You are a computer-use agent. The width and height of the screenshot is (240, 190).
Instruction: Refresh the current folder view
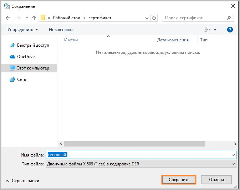coord(154,18)
